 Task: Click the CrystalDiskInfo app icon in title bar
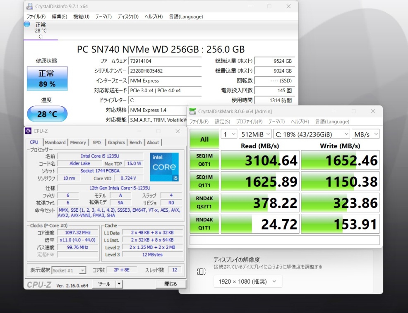29,7
